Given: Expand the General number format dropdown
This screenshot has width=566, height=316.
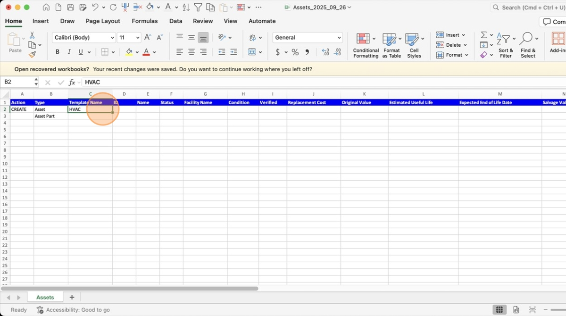Looking at the screenshot, I should (339, 38).
